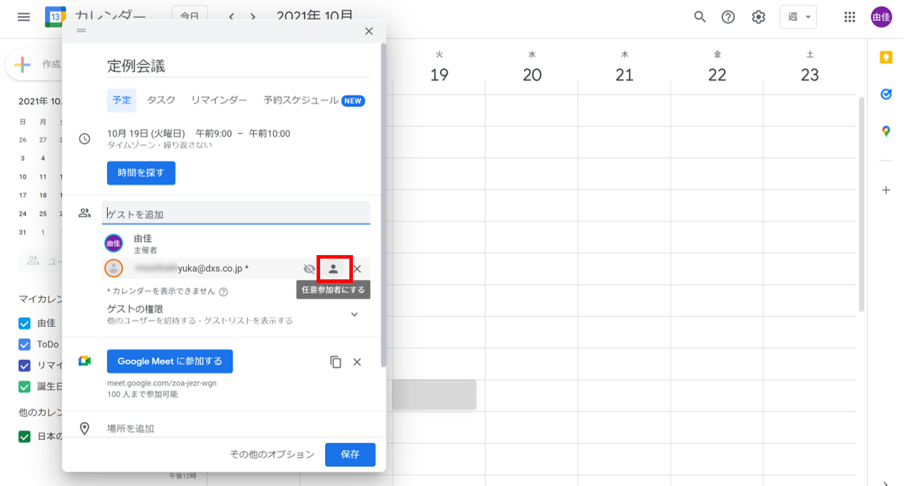Click the 時間を探す button

click(x=141, y=173)
